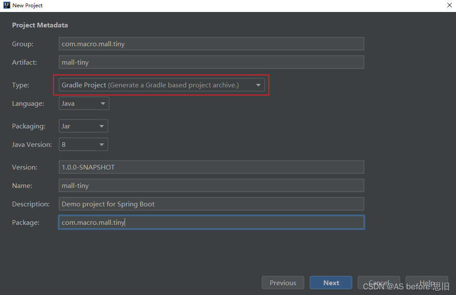Click the Artifact: label

coord(24,62)
